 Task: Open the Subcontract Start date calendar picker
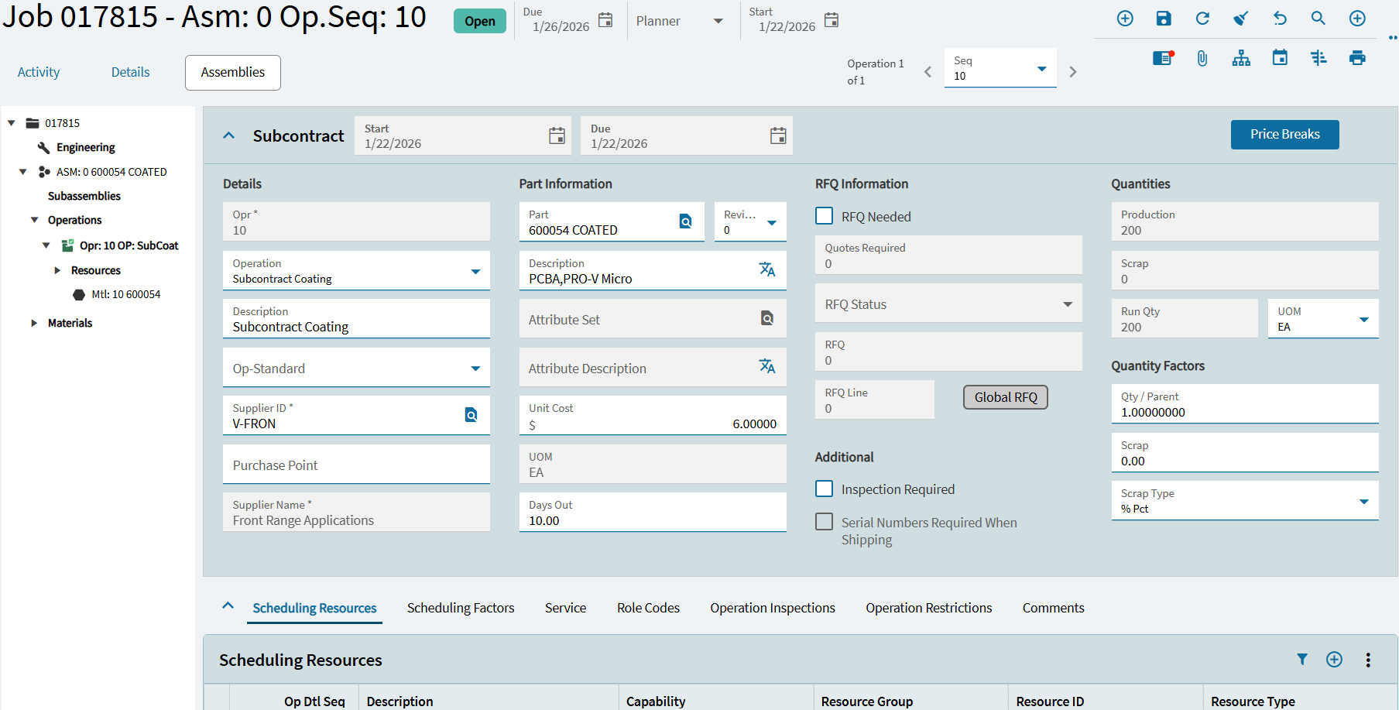pos(557,136)
